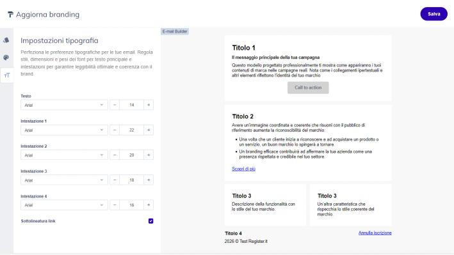Image resolution: width=454 pixels, height=255 pixels.
Task: Click the Titolo 1 heading in preview
Action: point(243,48)
